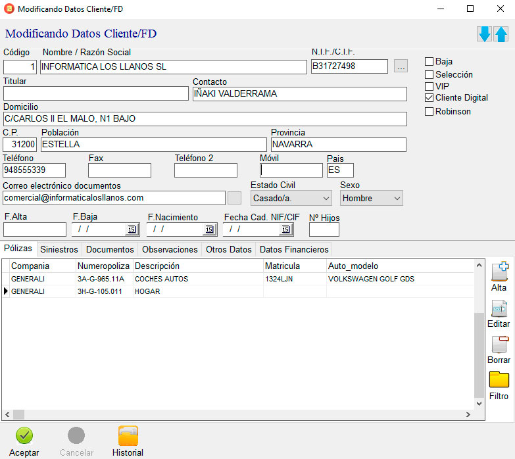Image resolution: width=515 pixels, height=459 pixels.
Task: Click the Código field
Action: [x=20, y=67]
